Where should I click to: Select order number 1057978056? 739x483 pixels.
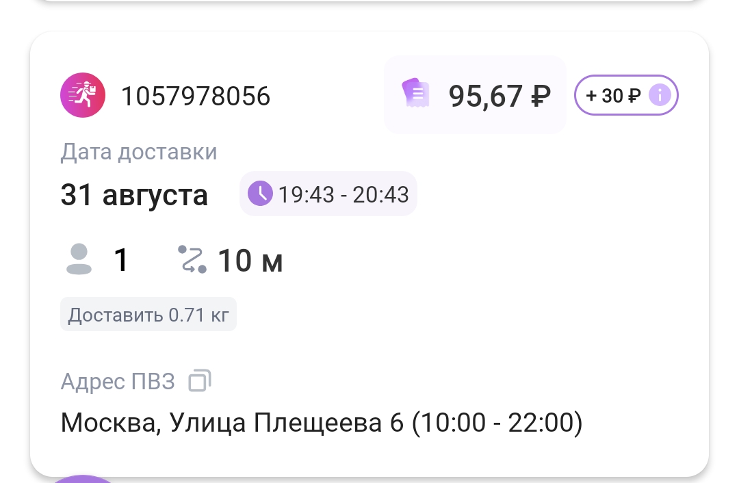click(196, 96)
